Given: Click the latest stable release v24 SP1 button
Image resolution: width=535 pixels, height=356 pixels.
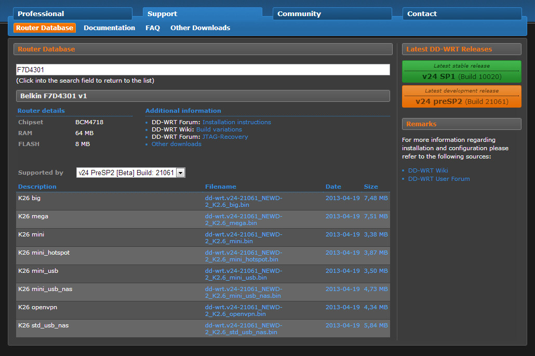Looking at the screenshot, I should [462, 72].
